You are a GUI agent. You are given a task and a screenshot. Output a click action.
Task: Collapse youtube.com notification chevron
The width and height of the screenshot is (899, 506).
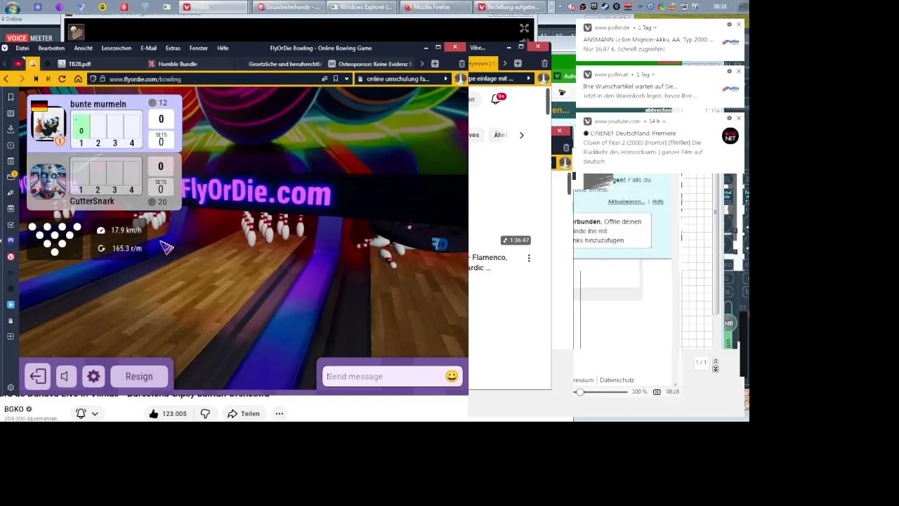pyautogui.click(x=663, y=121)
